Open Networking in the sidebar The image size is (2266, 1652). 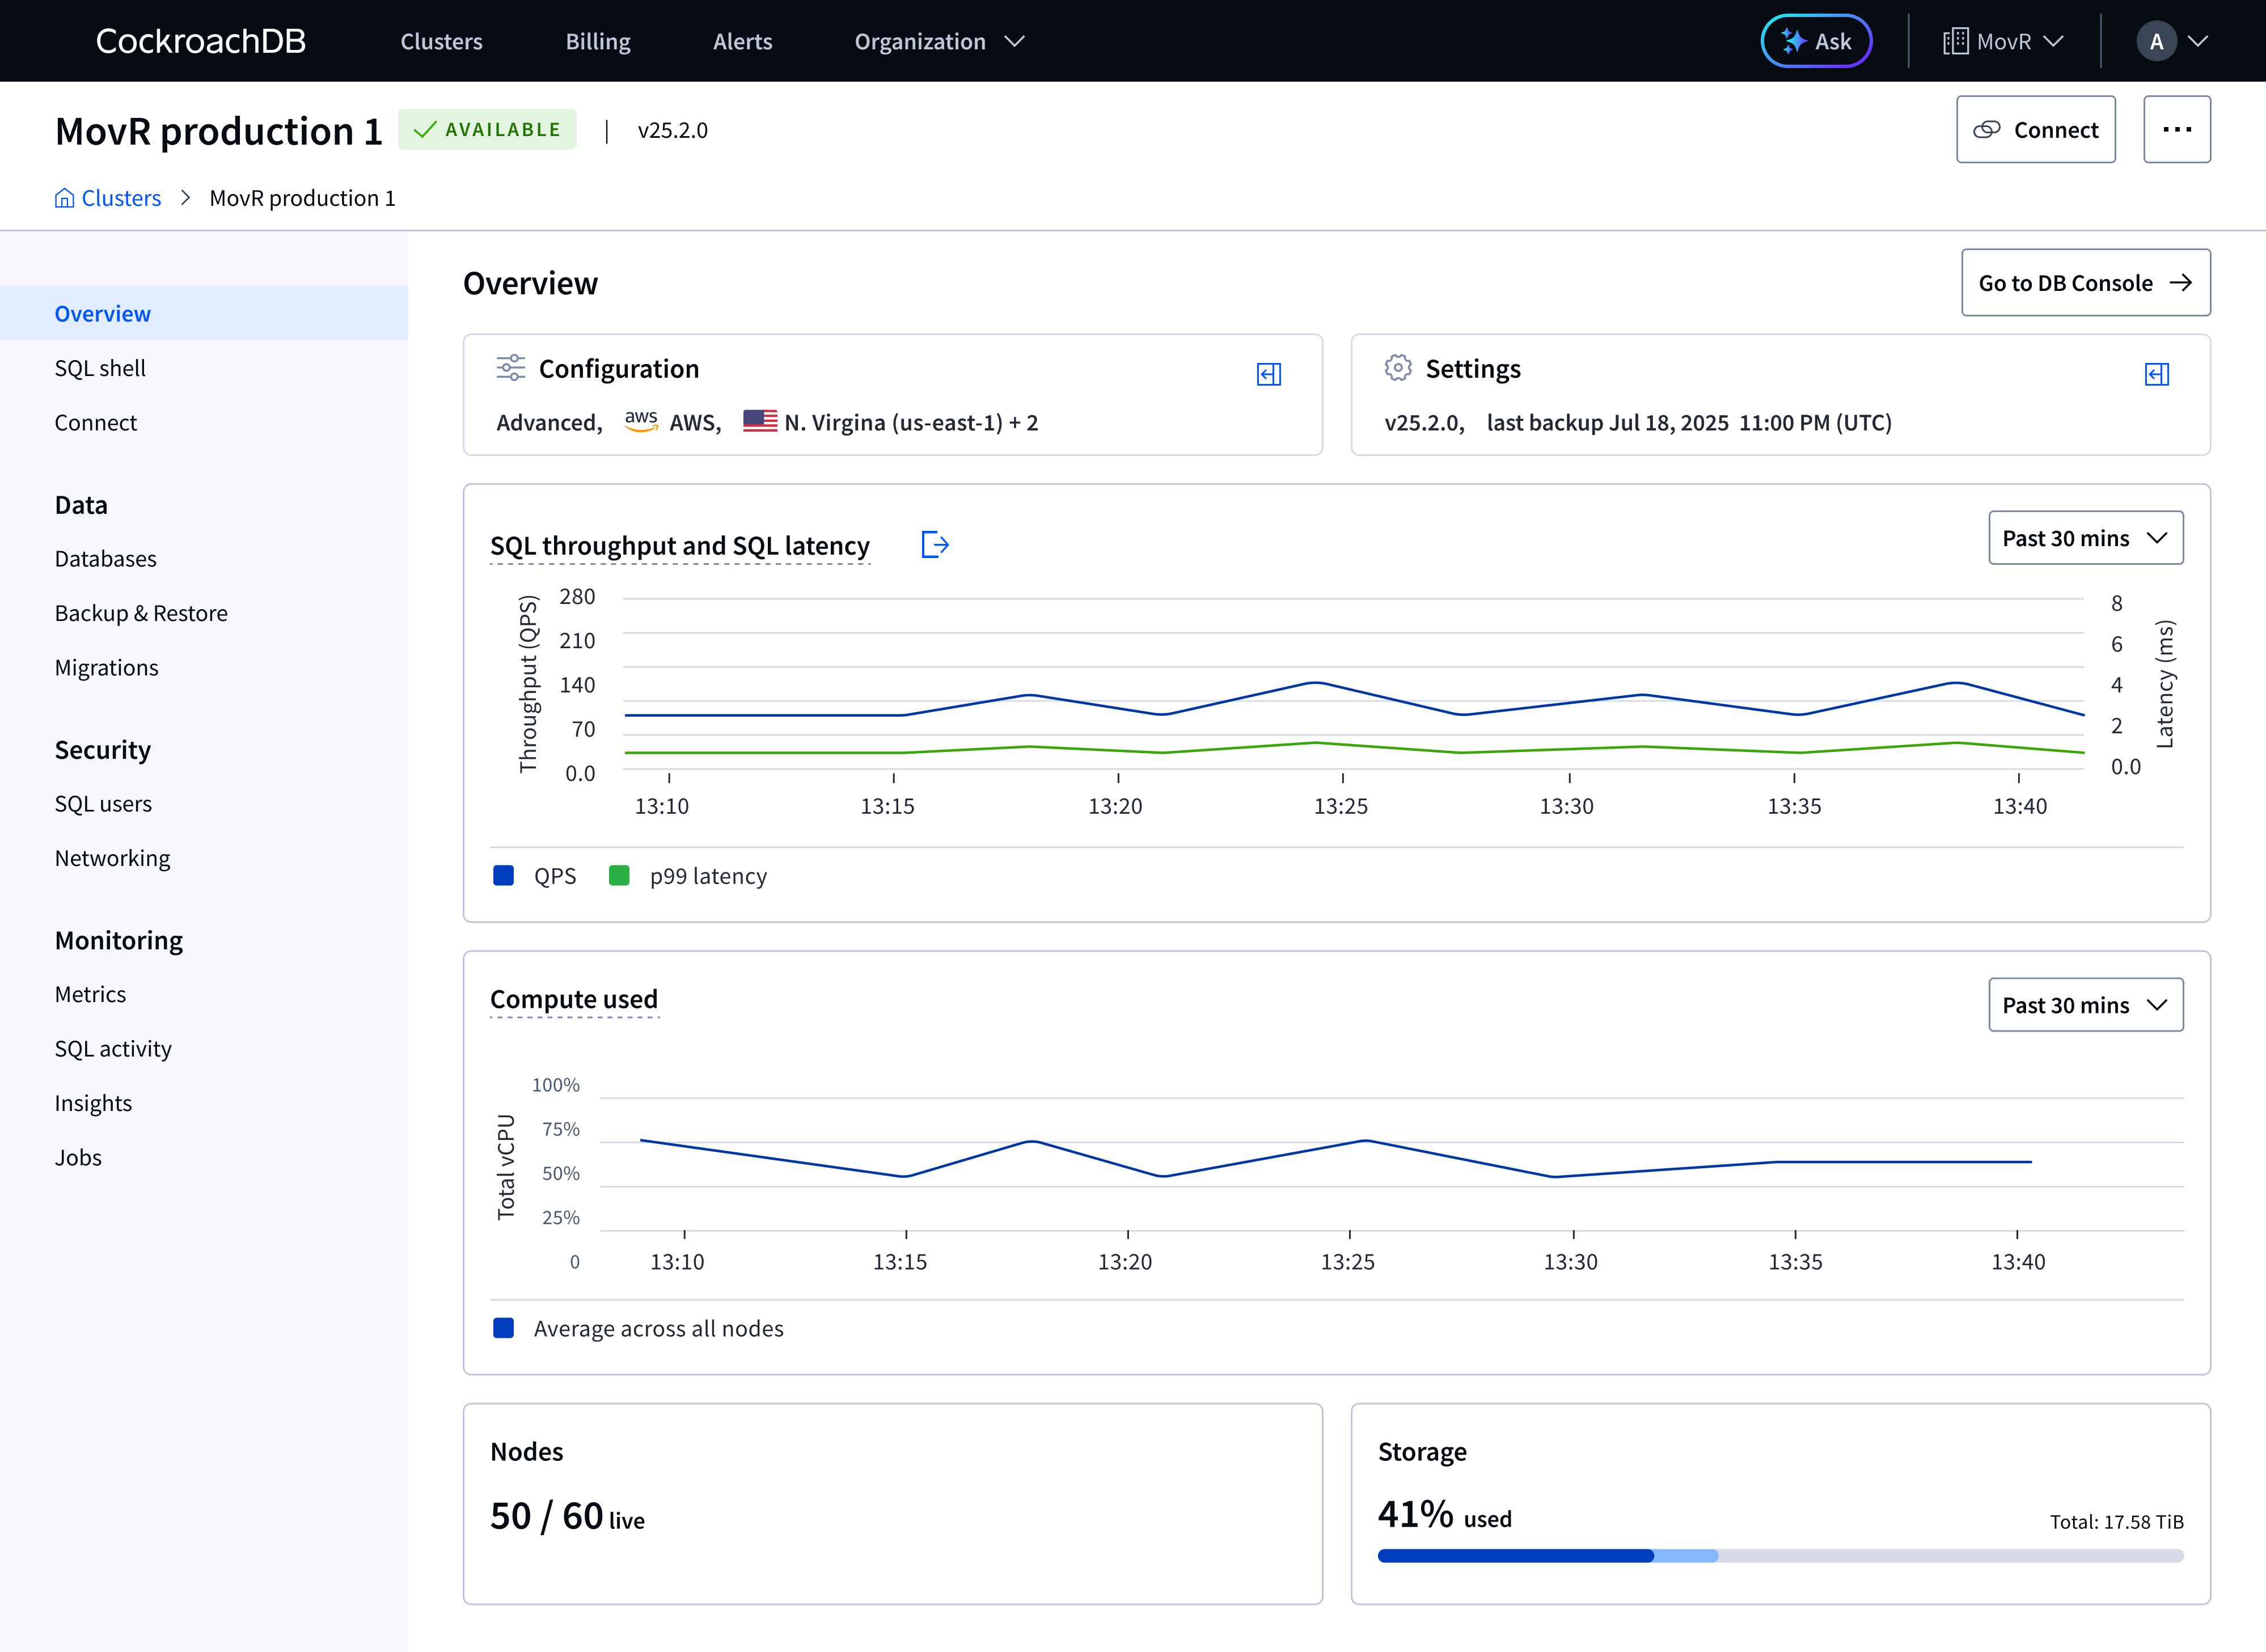click(x=204, y=858)
